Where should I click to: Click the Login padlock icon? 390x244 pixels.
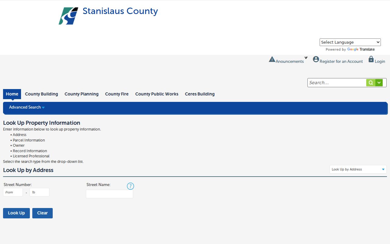(371, 59)
